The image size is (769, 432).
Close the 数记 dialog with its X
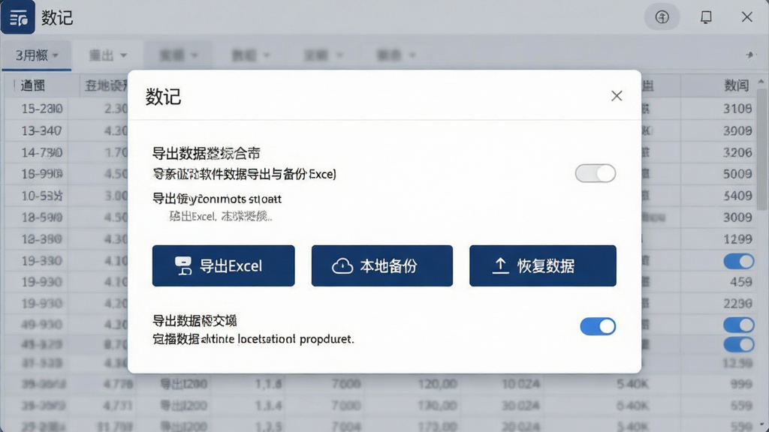tap(617, 95)
